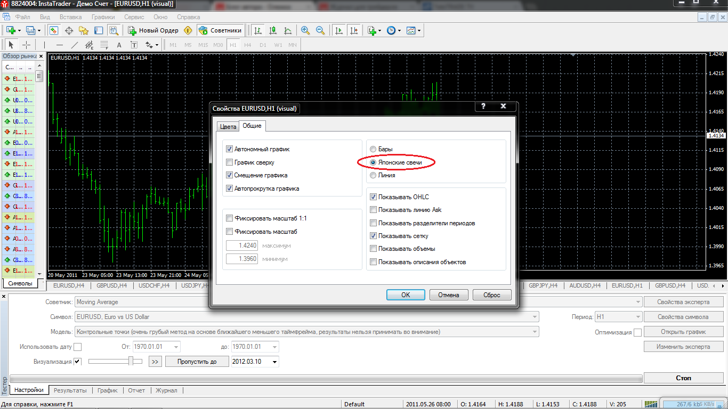Screen dimensions: 728x409
Task: Switch to the Цвета dialog tab
Action: coord(228,127)
